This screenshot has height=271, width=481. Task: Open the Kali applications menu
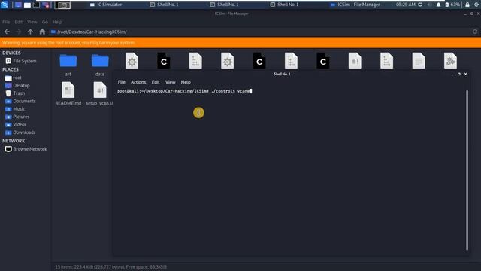click(5, 5)
